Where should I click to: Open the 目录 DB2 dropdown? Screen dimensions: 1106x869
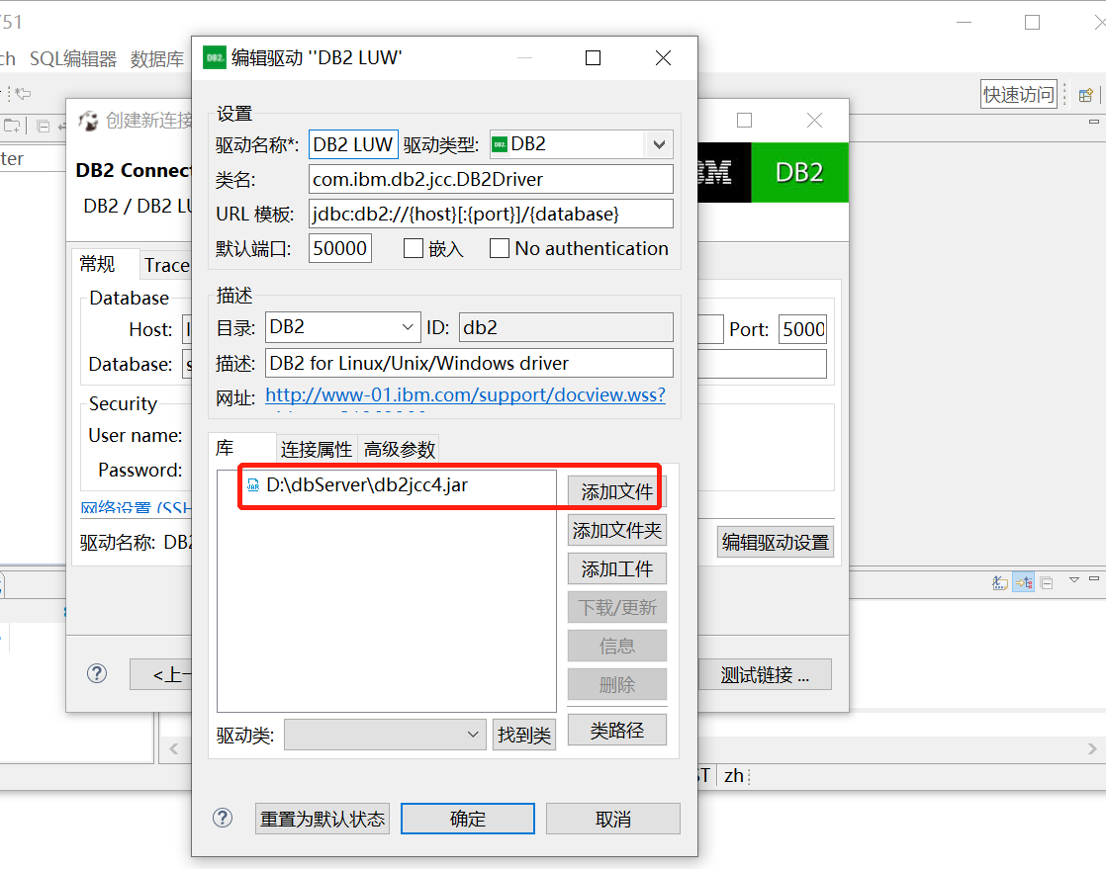click(x=408, y=326)
